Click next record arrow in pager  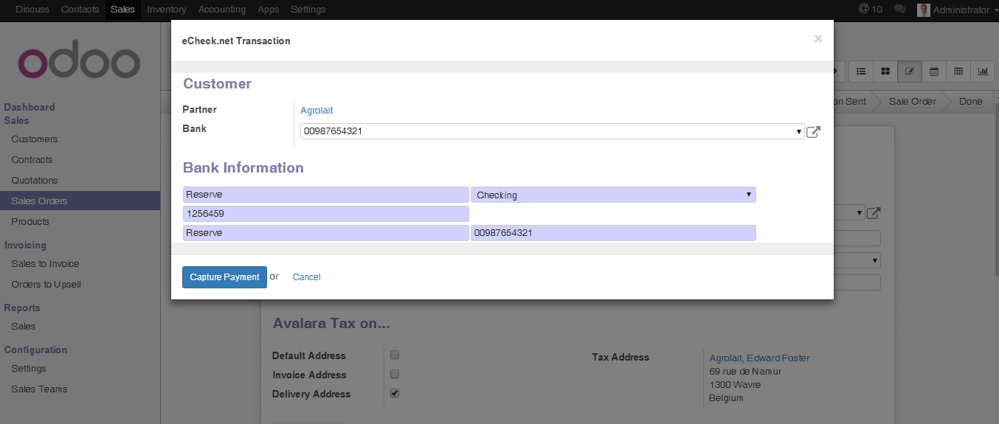(835, 72)
